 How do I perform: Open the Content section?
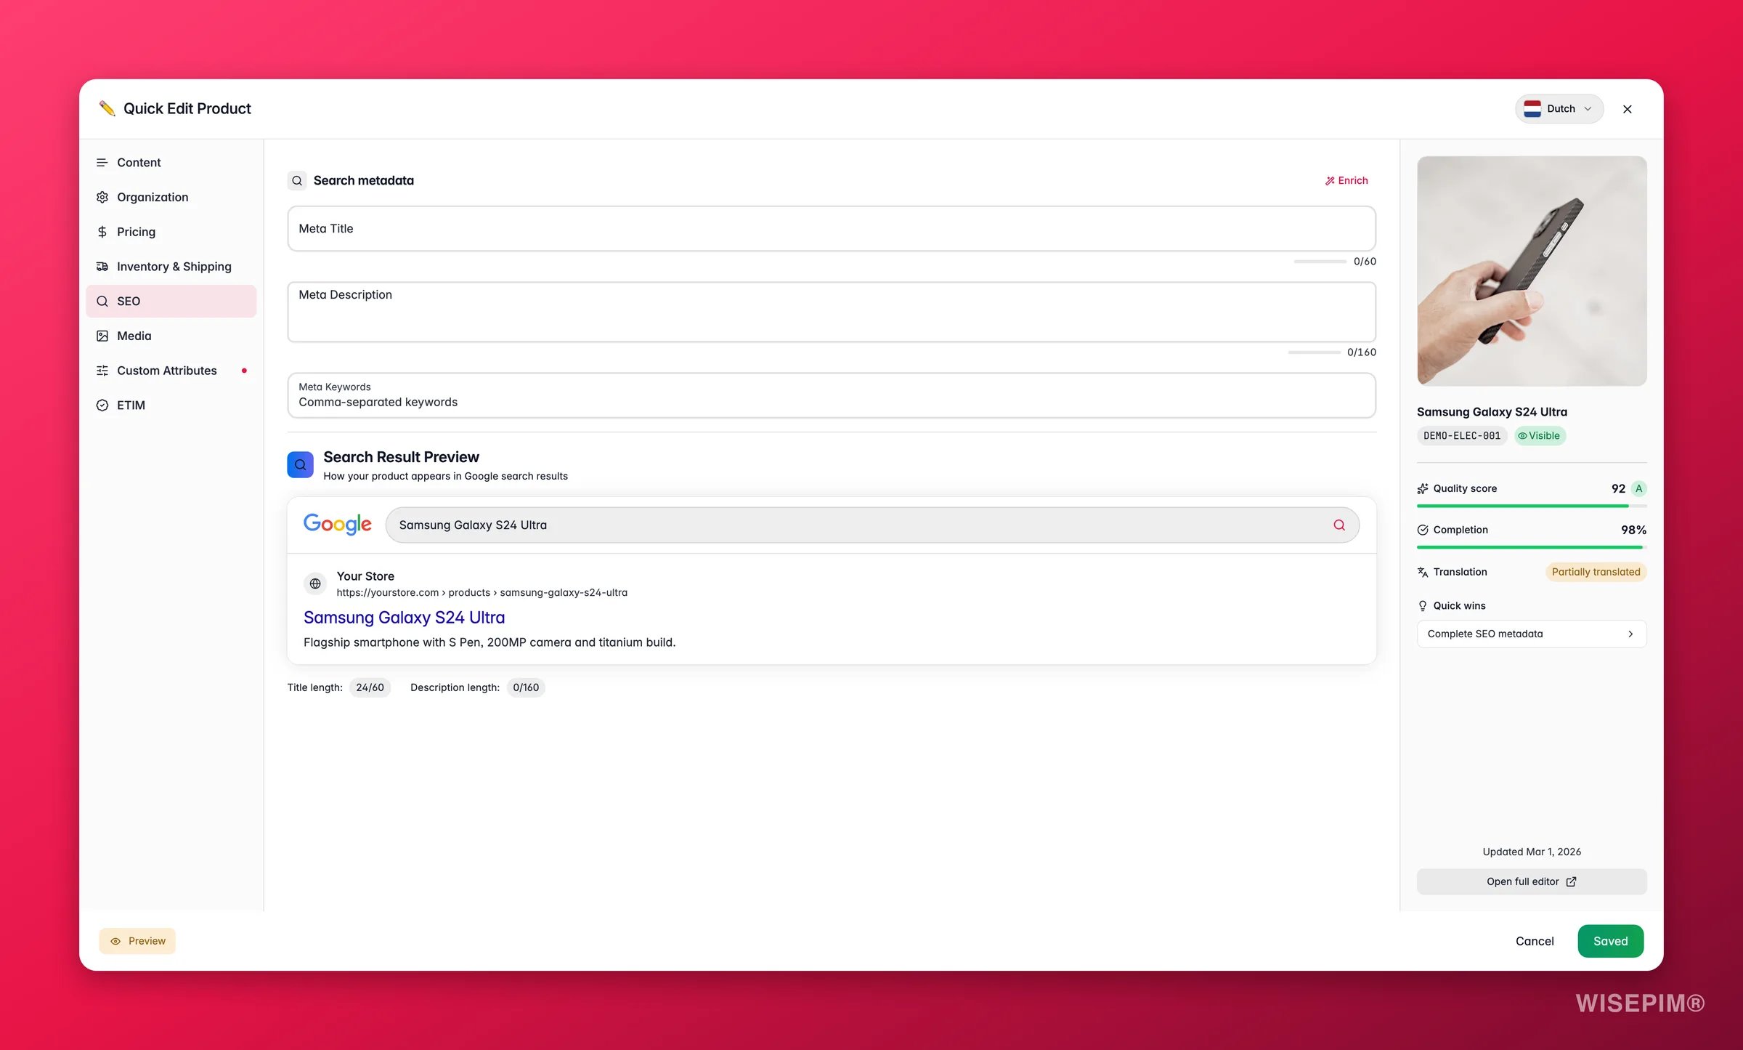pos(171,162)
